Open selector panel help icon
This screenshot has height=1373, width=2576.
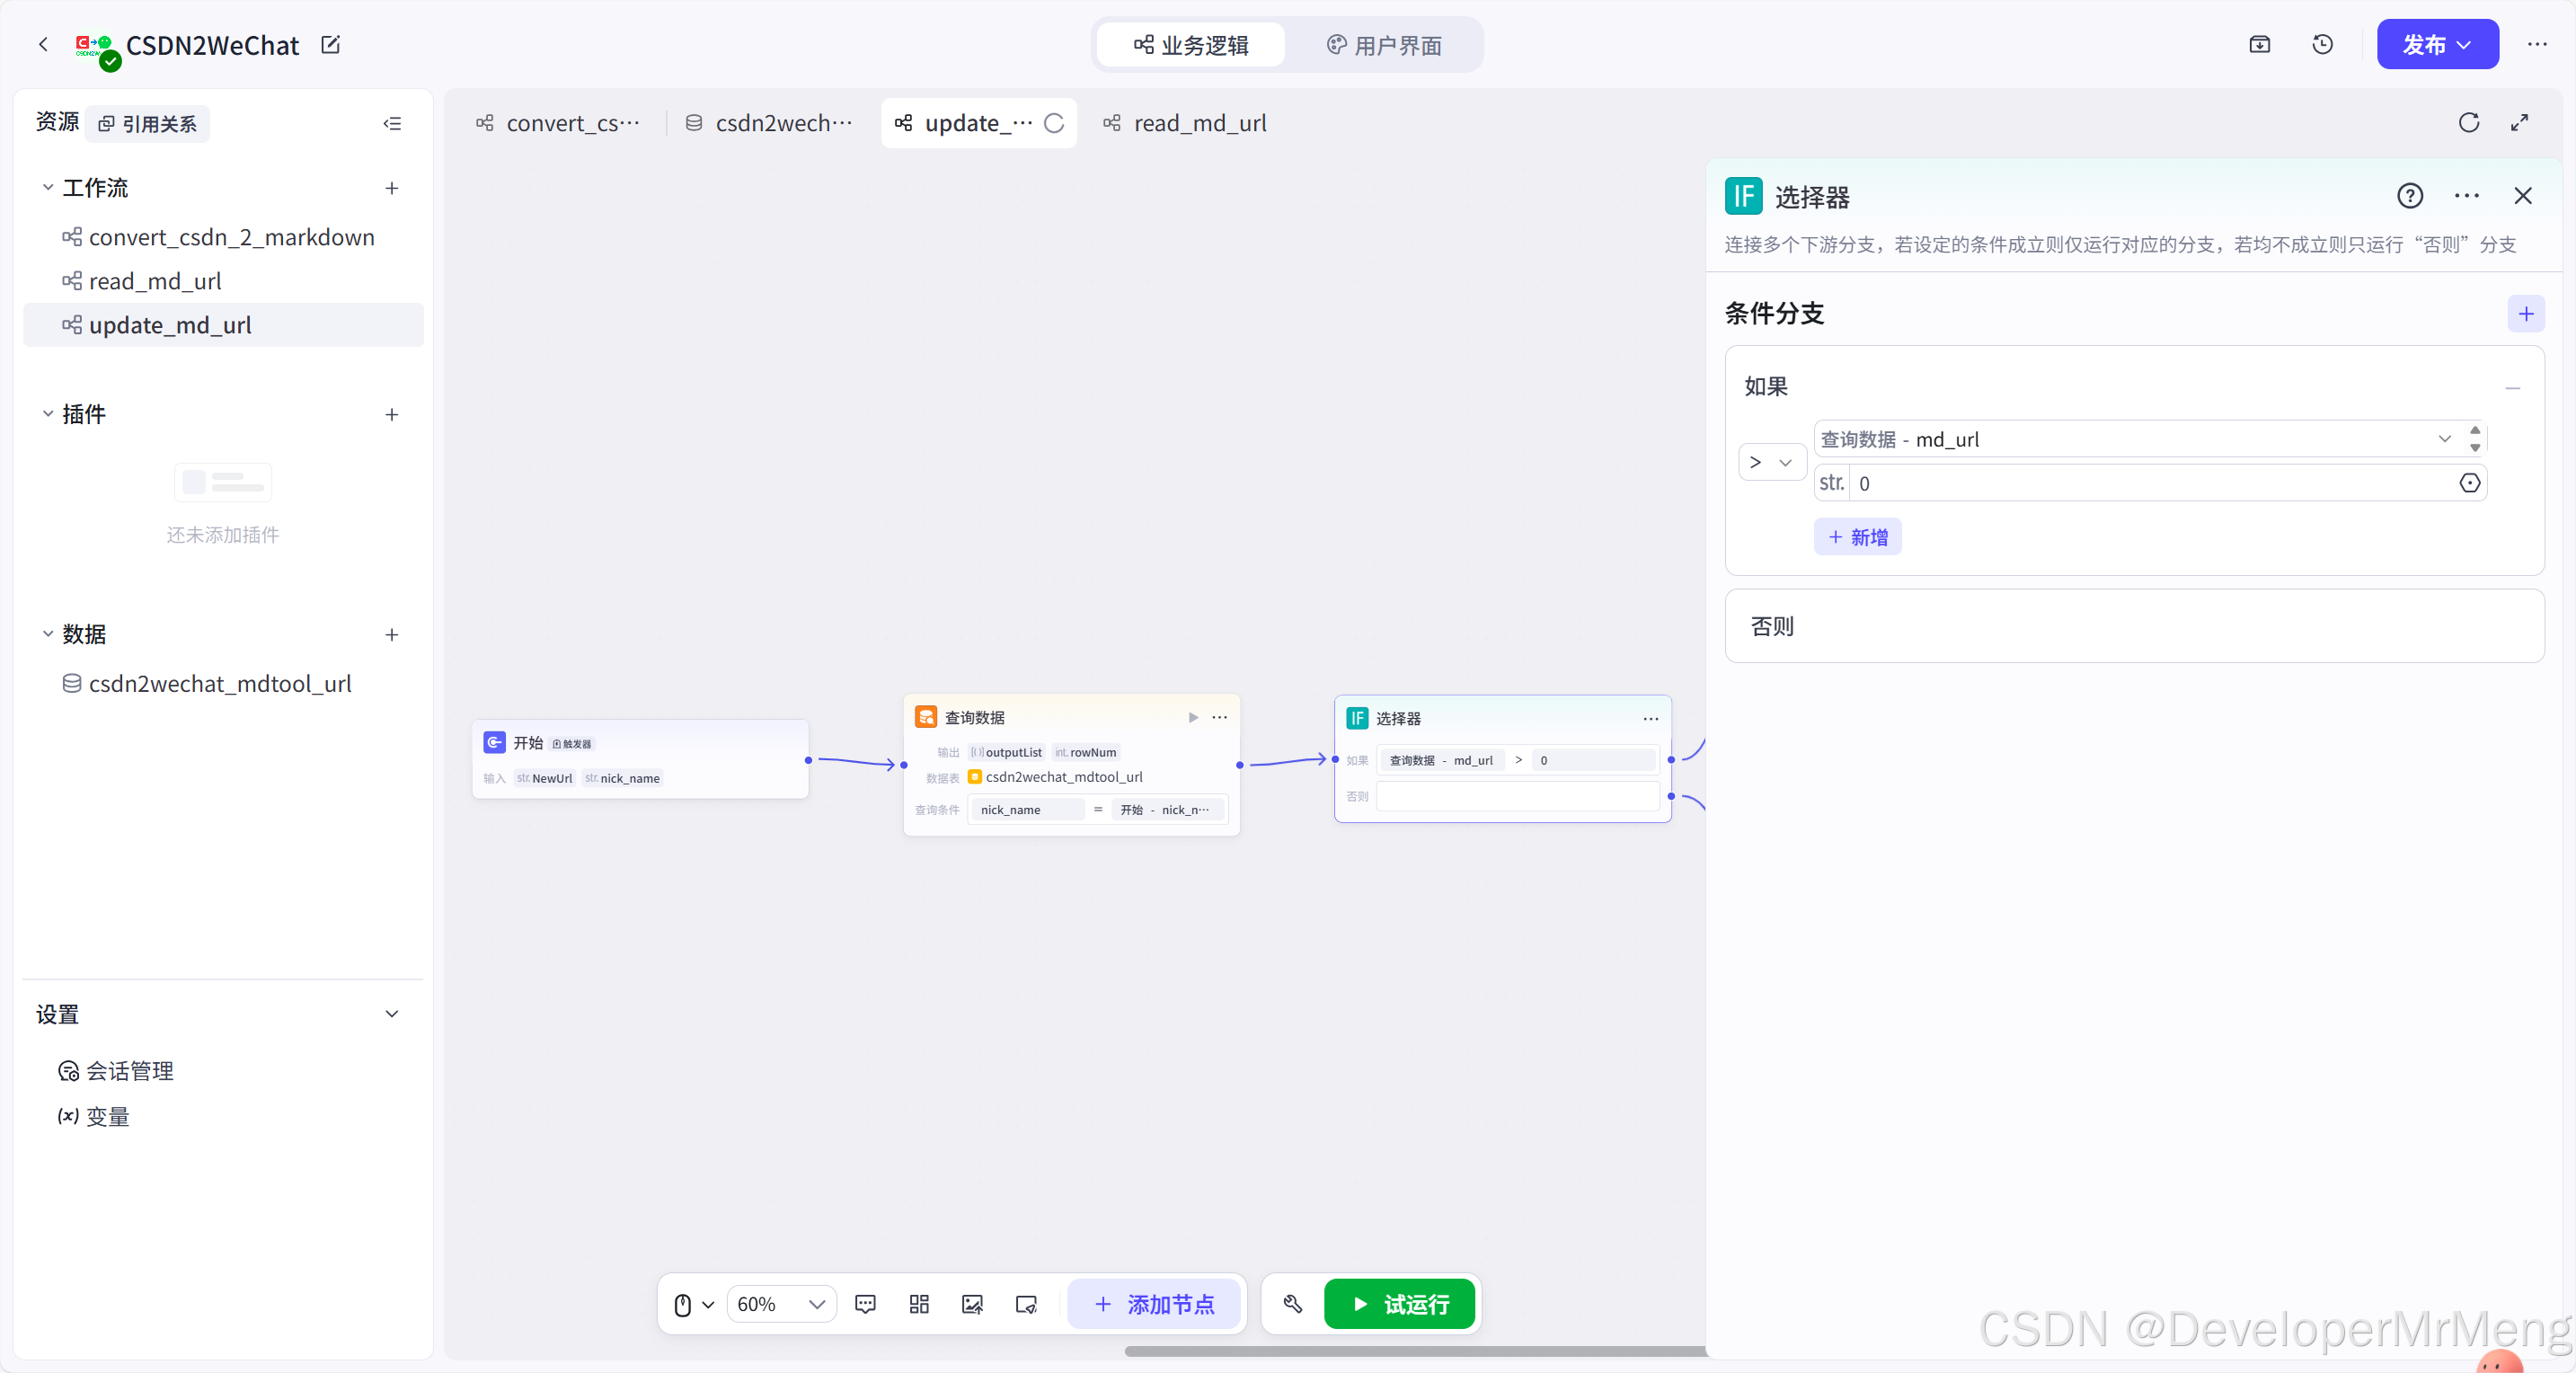2409,196
